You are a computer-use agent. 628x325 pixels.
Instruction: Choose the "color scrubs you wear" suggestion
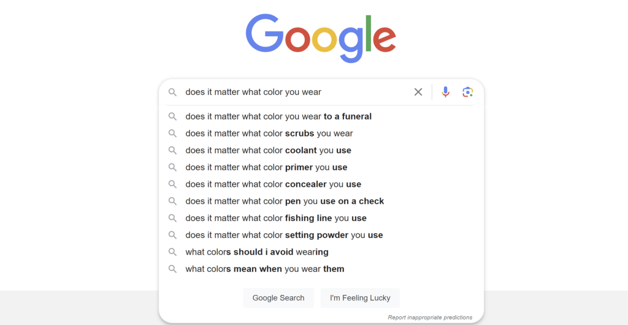(269, 133)
